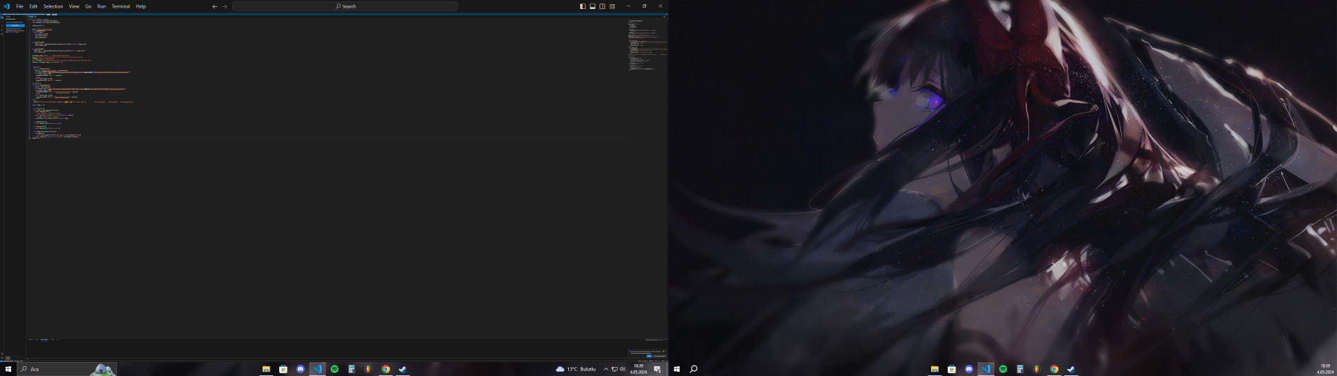Screen dimensions: 1337x376
Task: Open Discord from primary taskbar
Action: pos(300,369)
